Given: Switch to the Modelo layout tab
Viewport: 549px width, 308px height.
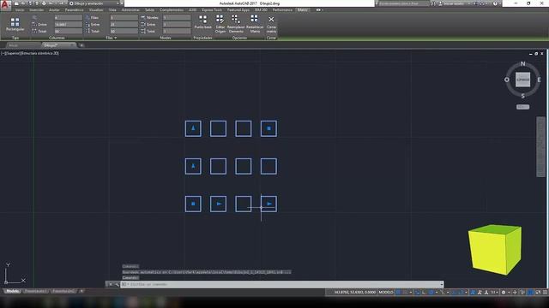Looking at the screenshot, I should pyautogui.click(x=13, y=291).
